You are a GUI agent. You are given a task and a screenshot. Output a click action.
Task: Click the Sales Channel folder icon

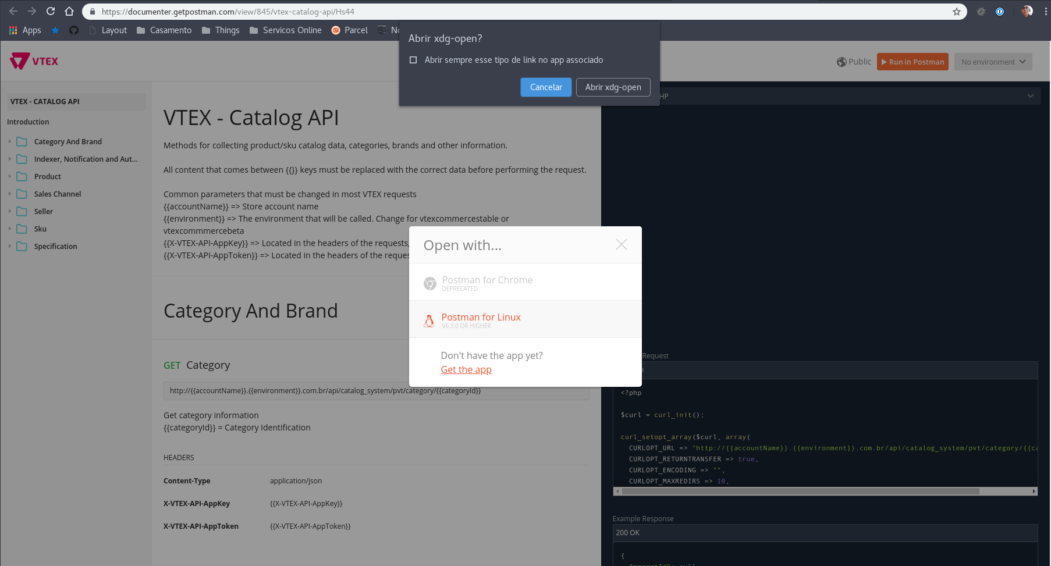pyautogui.click(x=22, y=194)
